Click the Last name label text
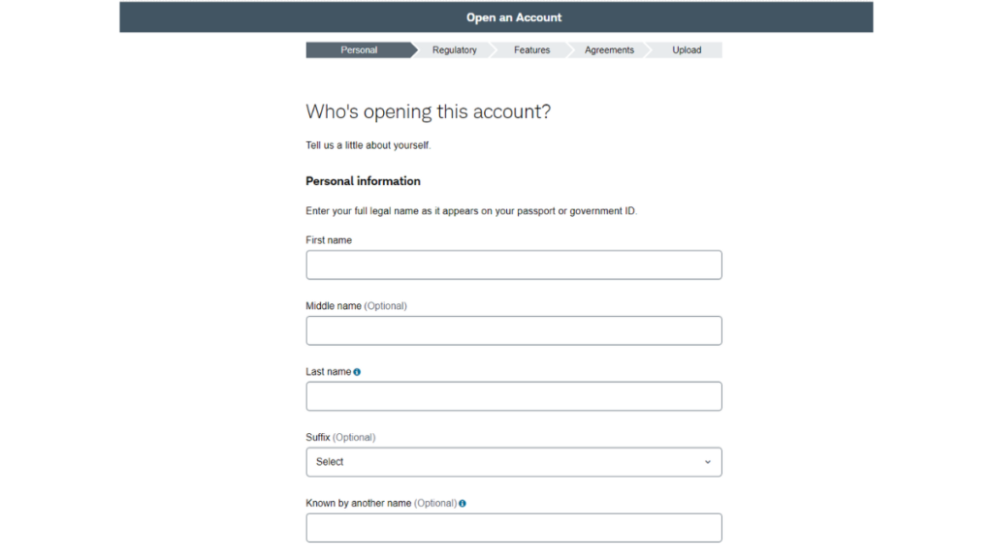The width and height of the screenshot is (993, 558). (x=329, y=372)
